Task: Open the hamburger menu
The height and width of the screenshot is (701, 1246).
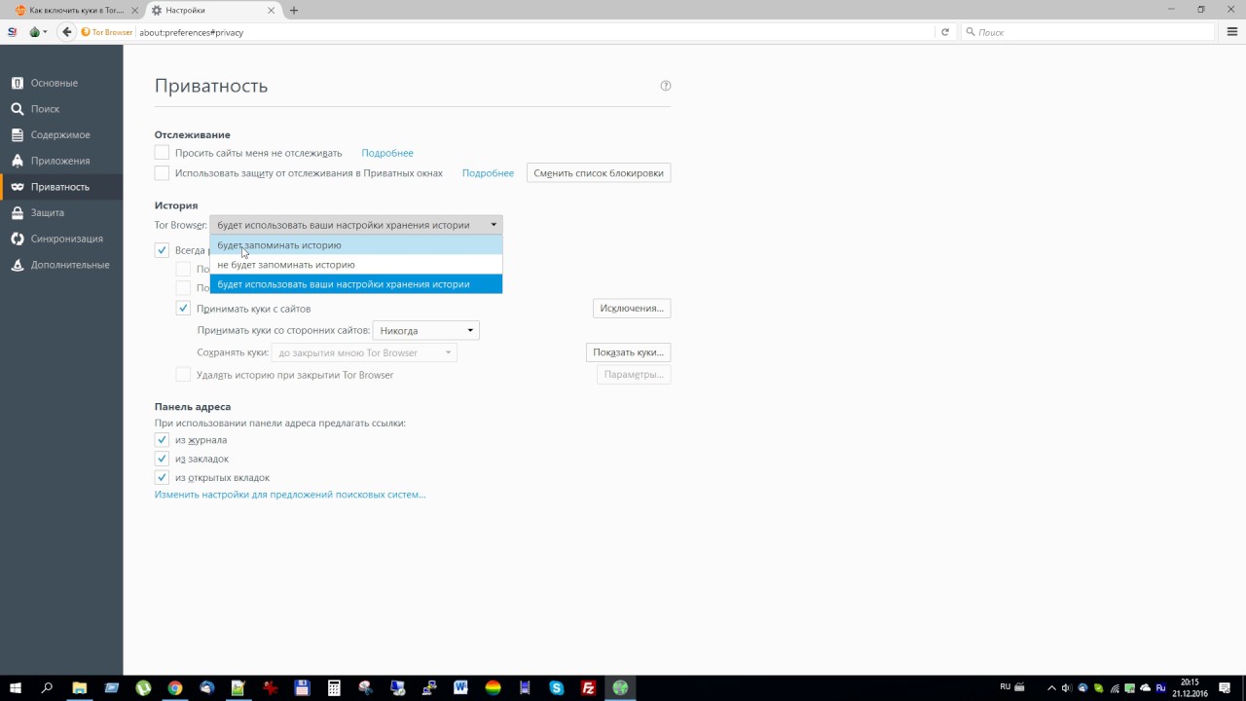Action: coord(1233,32)
